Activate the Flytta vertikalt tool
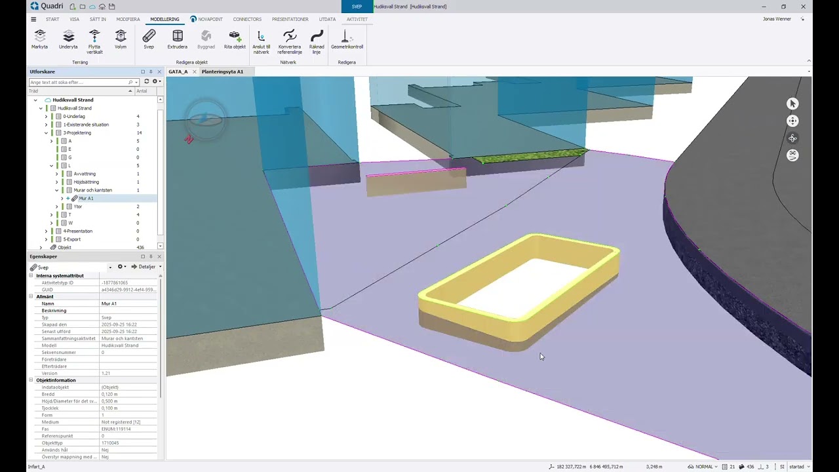This screenshot has height=472, width=839. click(x=94, y=41)
